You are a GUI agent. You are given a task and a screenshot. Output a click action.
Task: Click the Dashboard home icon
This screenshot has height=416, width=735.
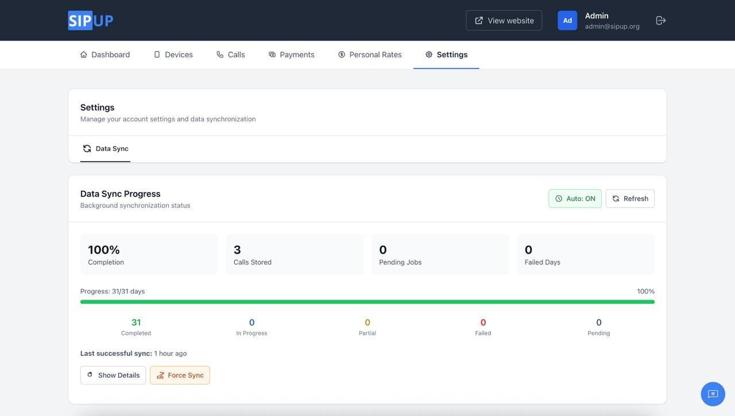84,54
